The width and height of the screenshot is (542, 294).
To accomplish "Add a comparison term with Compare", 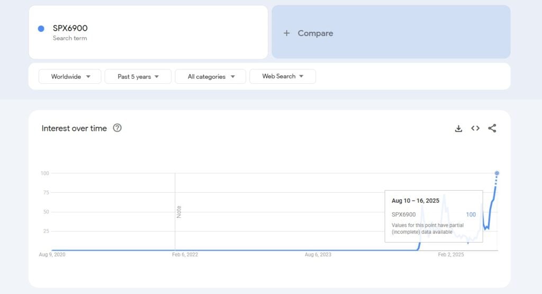I will 391,32.
